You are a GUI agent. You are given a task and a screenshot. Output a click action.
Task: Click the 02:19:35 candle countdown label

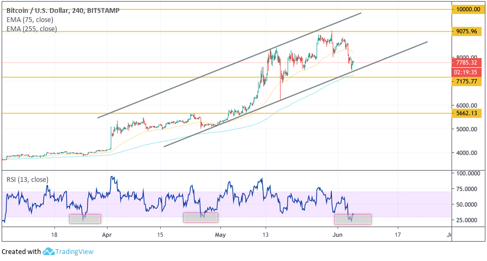point(466,72)
